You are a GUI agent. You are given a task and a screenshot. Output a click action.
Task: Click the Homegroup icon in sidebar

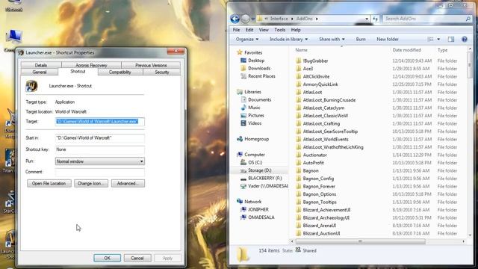pos(240,139)
